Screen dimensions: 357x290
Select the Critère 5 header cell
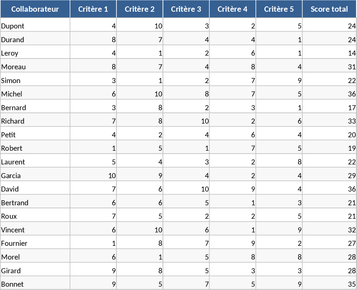click(x=279, y=9)
